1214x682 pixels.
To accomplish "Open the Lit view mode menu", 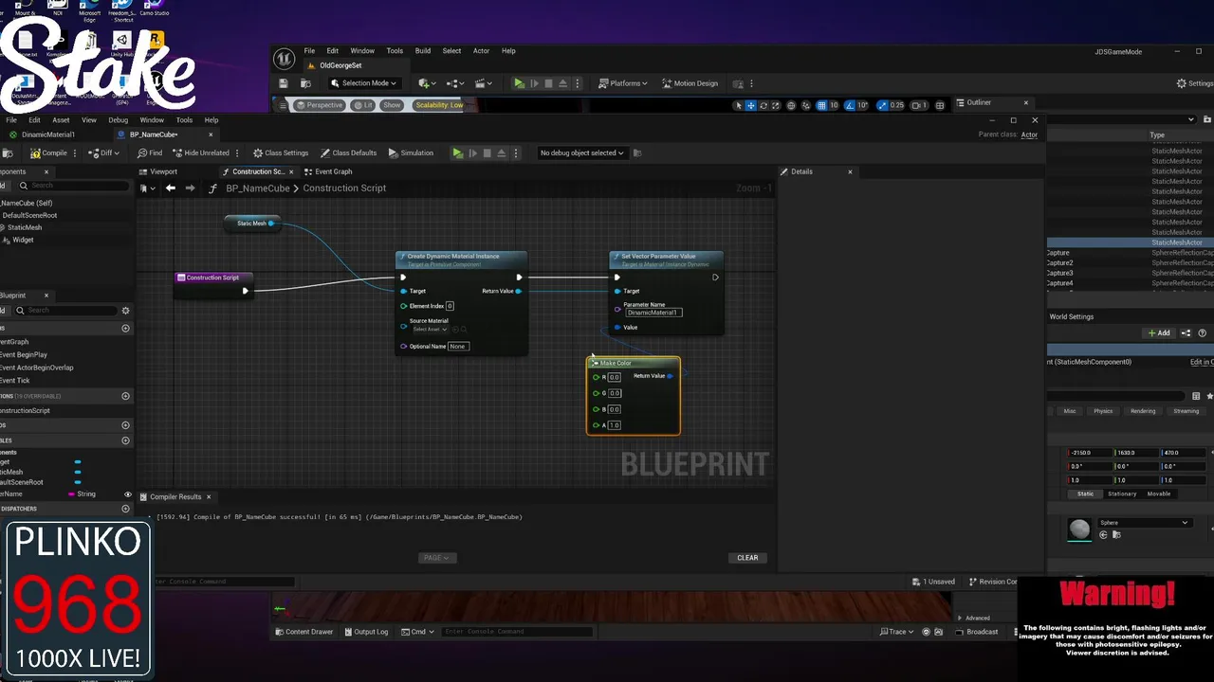I will click(x=364, y=105).
